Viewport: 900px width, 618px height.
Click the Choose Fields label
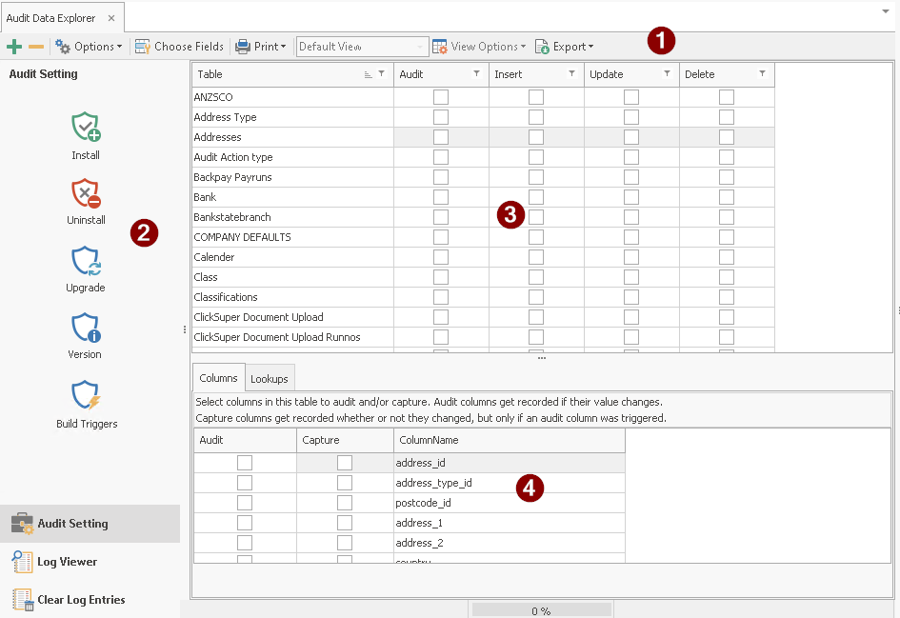coord(189,47)
